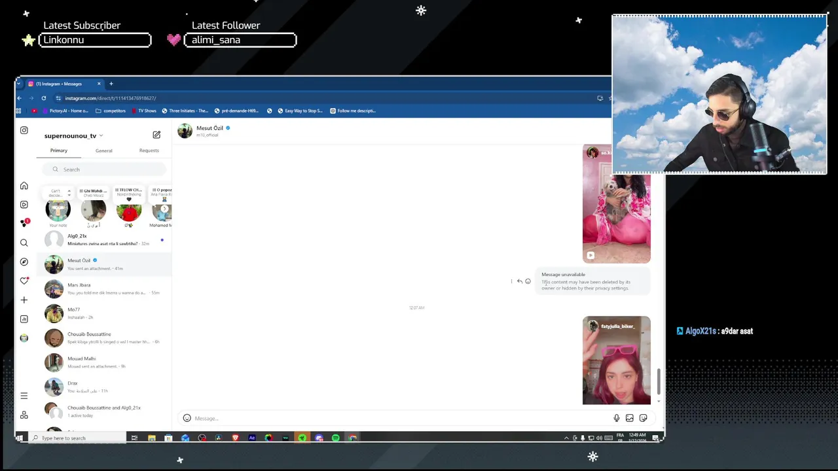Open the sidebar Search magnifier icon
The width and height of the screenshot is (838, 471).
tap(24, 243)
